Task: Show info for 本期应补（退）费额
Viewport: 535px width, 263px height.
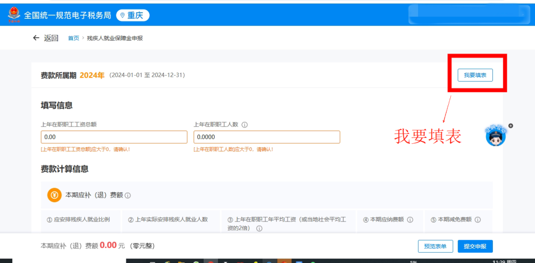Action: pos(128,196)
